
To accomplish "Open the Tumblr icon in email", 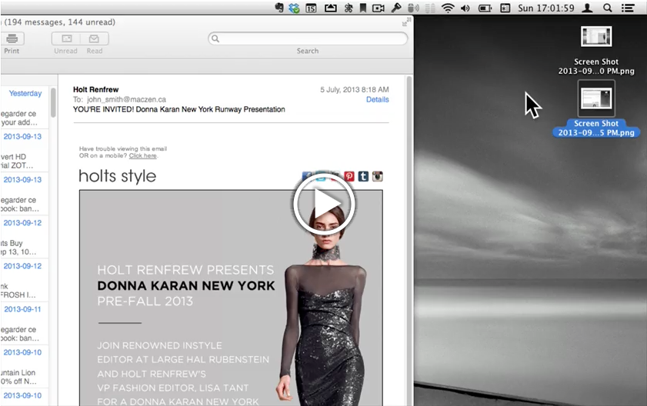I will click(363, 177).
